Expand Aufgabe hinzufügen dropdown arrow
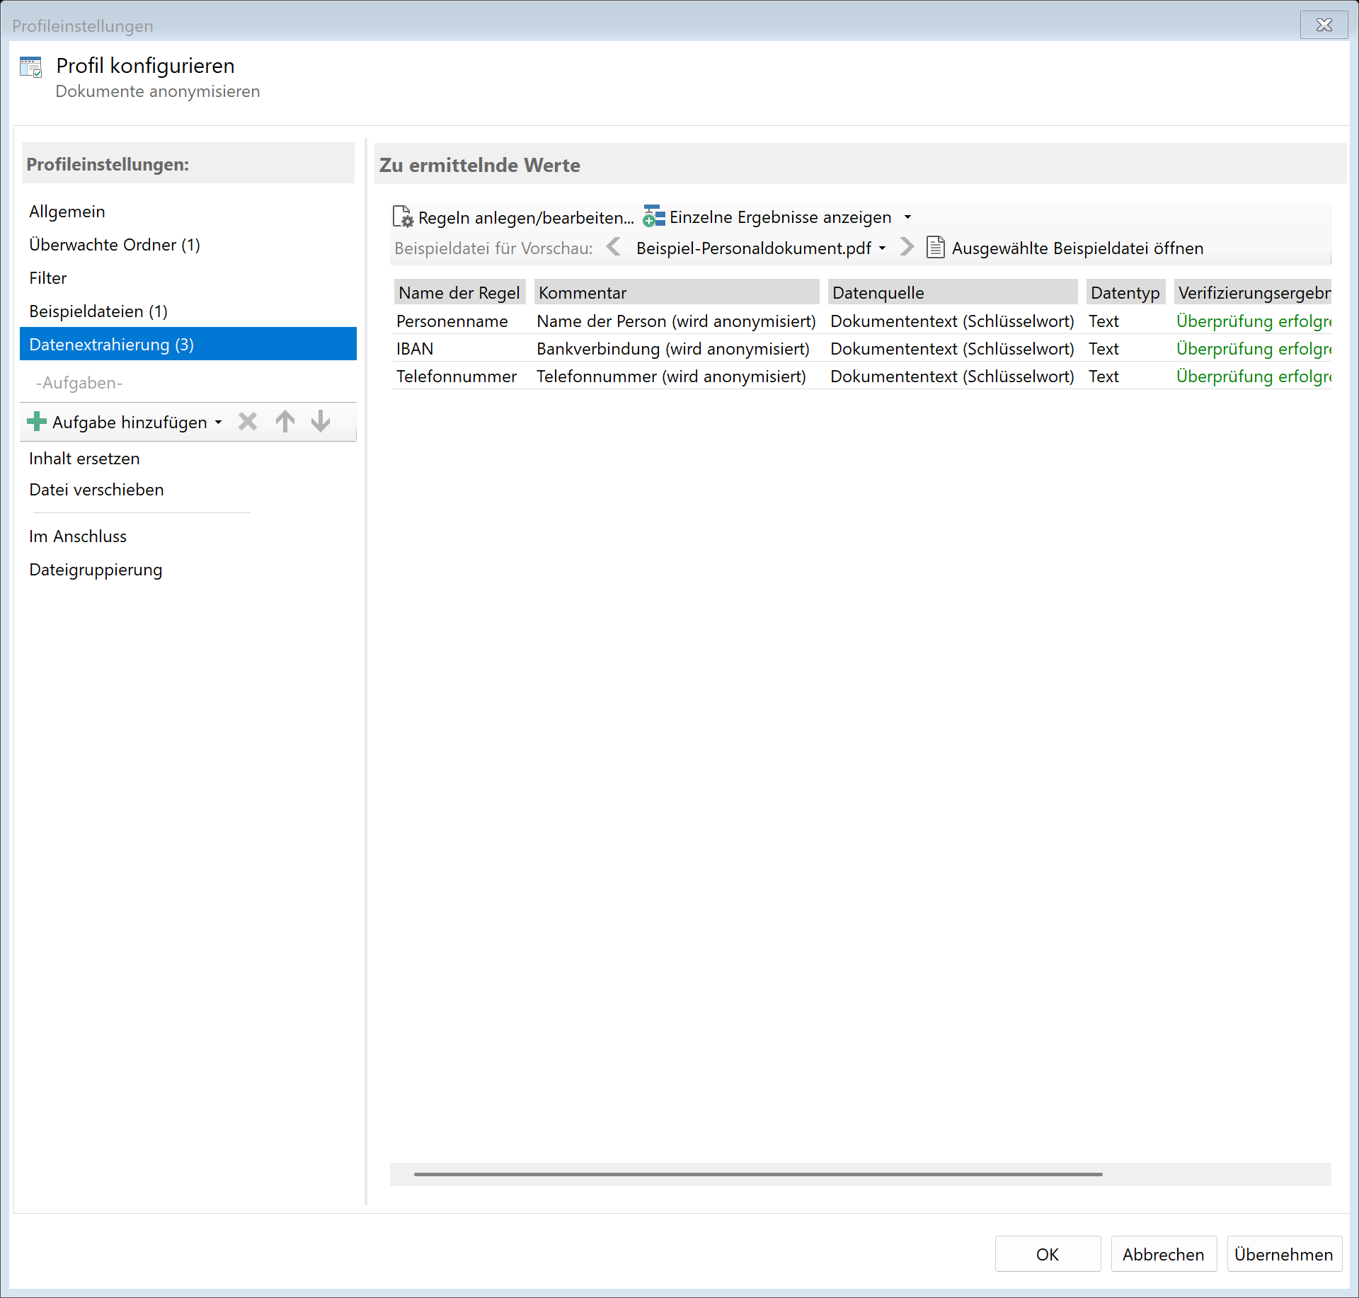The image size is (1359, 1298). point(219,423)
